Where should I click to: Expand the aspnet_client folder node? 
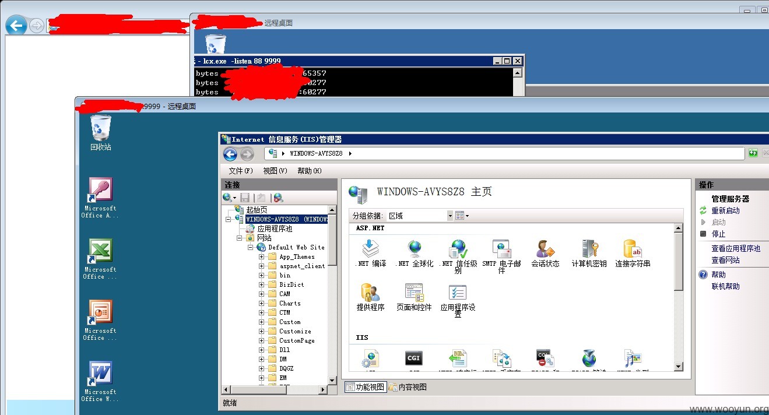tap(262, 266)
